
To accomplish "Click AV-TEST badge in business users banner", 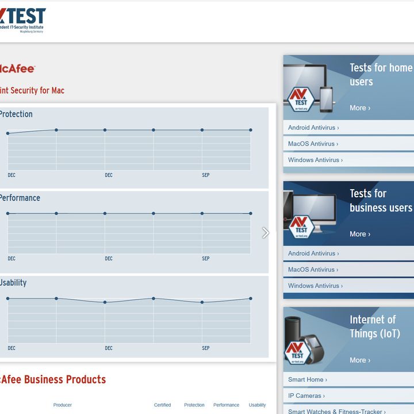I will [301, 227].
